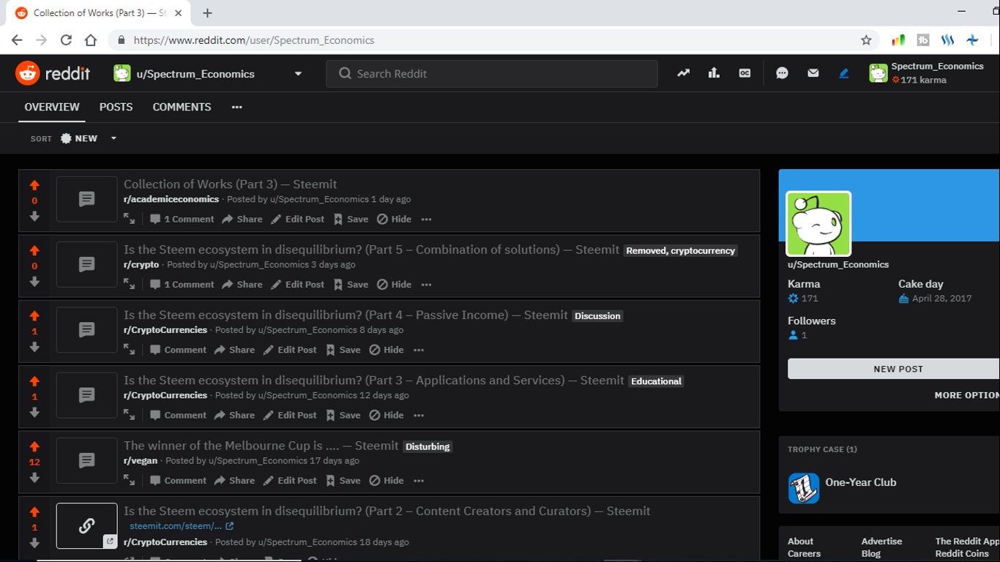Downvote the Melbourne Cup winner post

[34, 478]
